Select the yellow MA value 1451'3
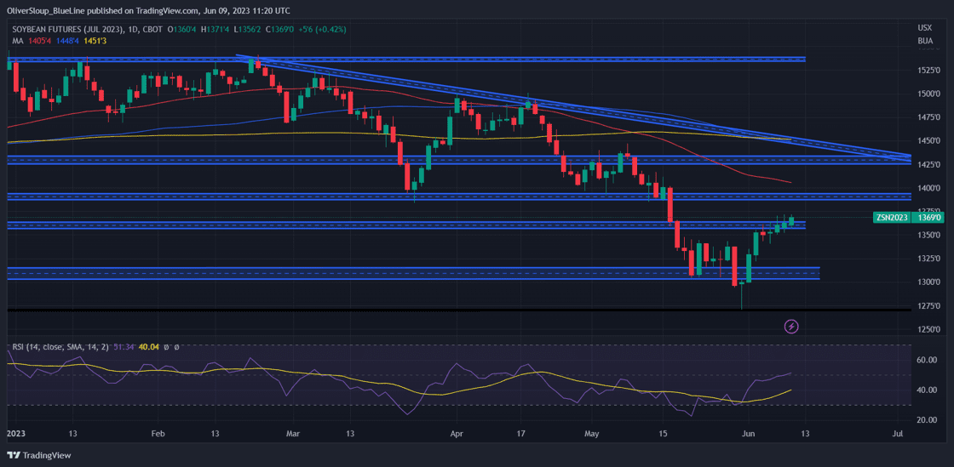Image resolution: width=954 pixels, height=467 pixels. 95,40
